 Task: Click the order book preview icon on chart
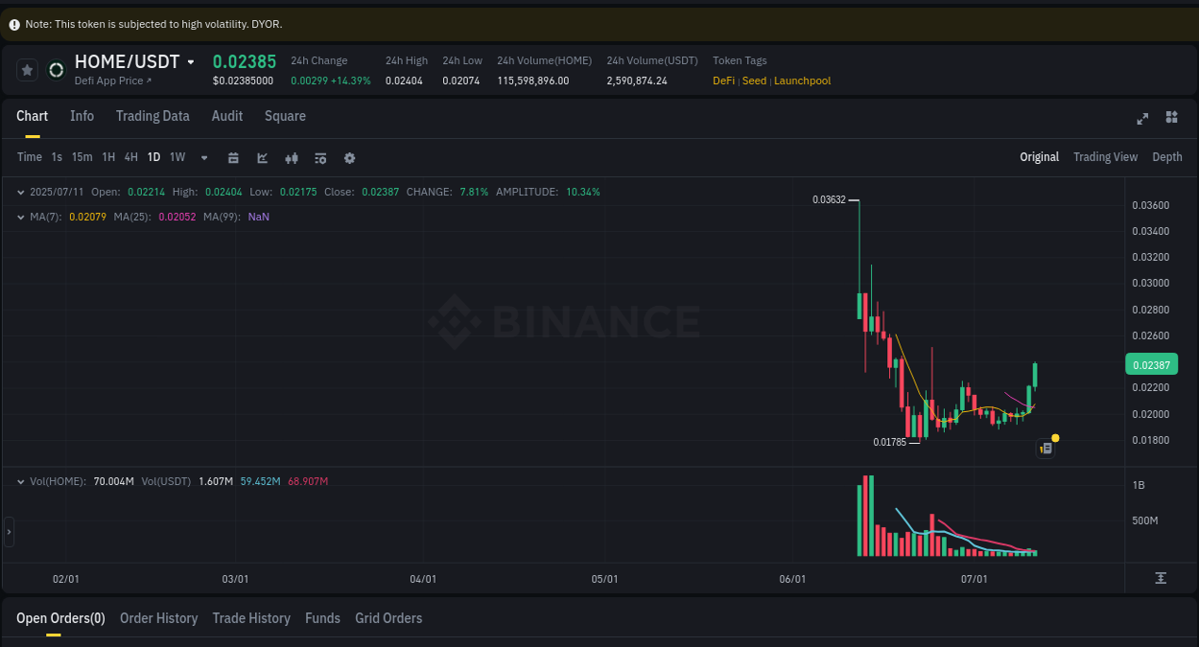(1046, 449)
